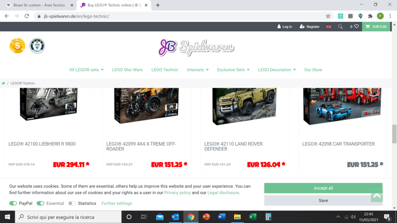Open the LEGO Technic menu item

[165, 70]
